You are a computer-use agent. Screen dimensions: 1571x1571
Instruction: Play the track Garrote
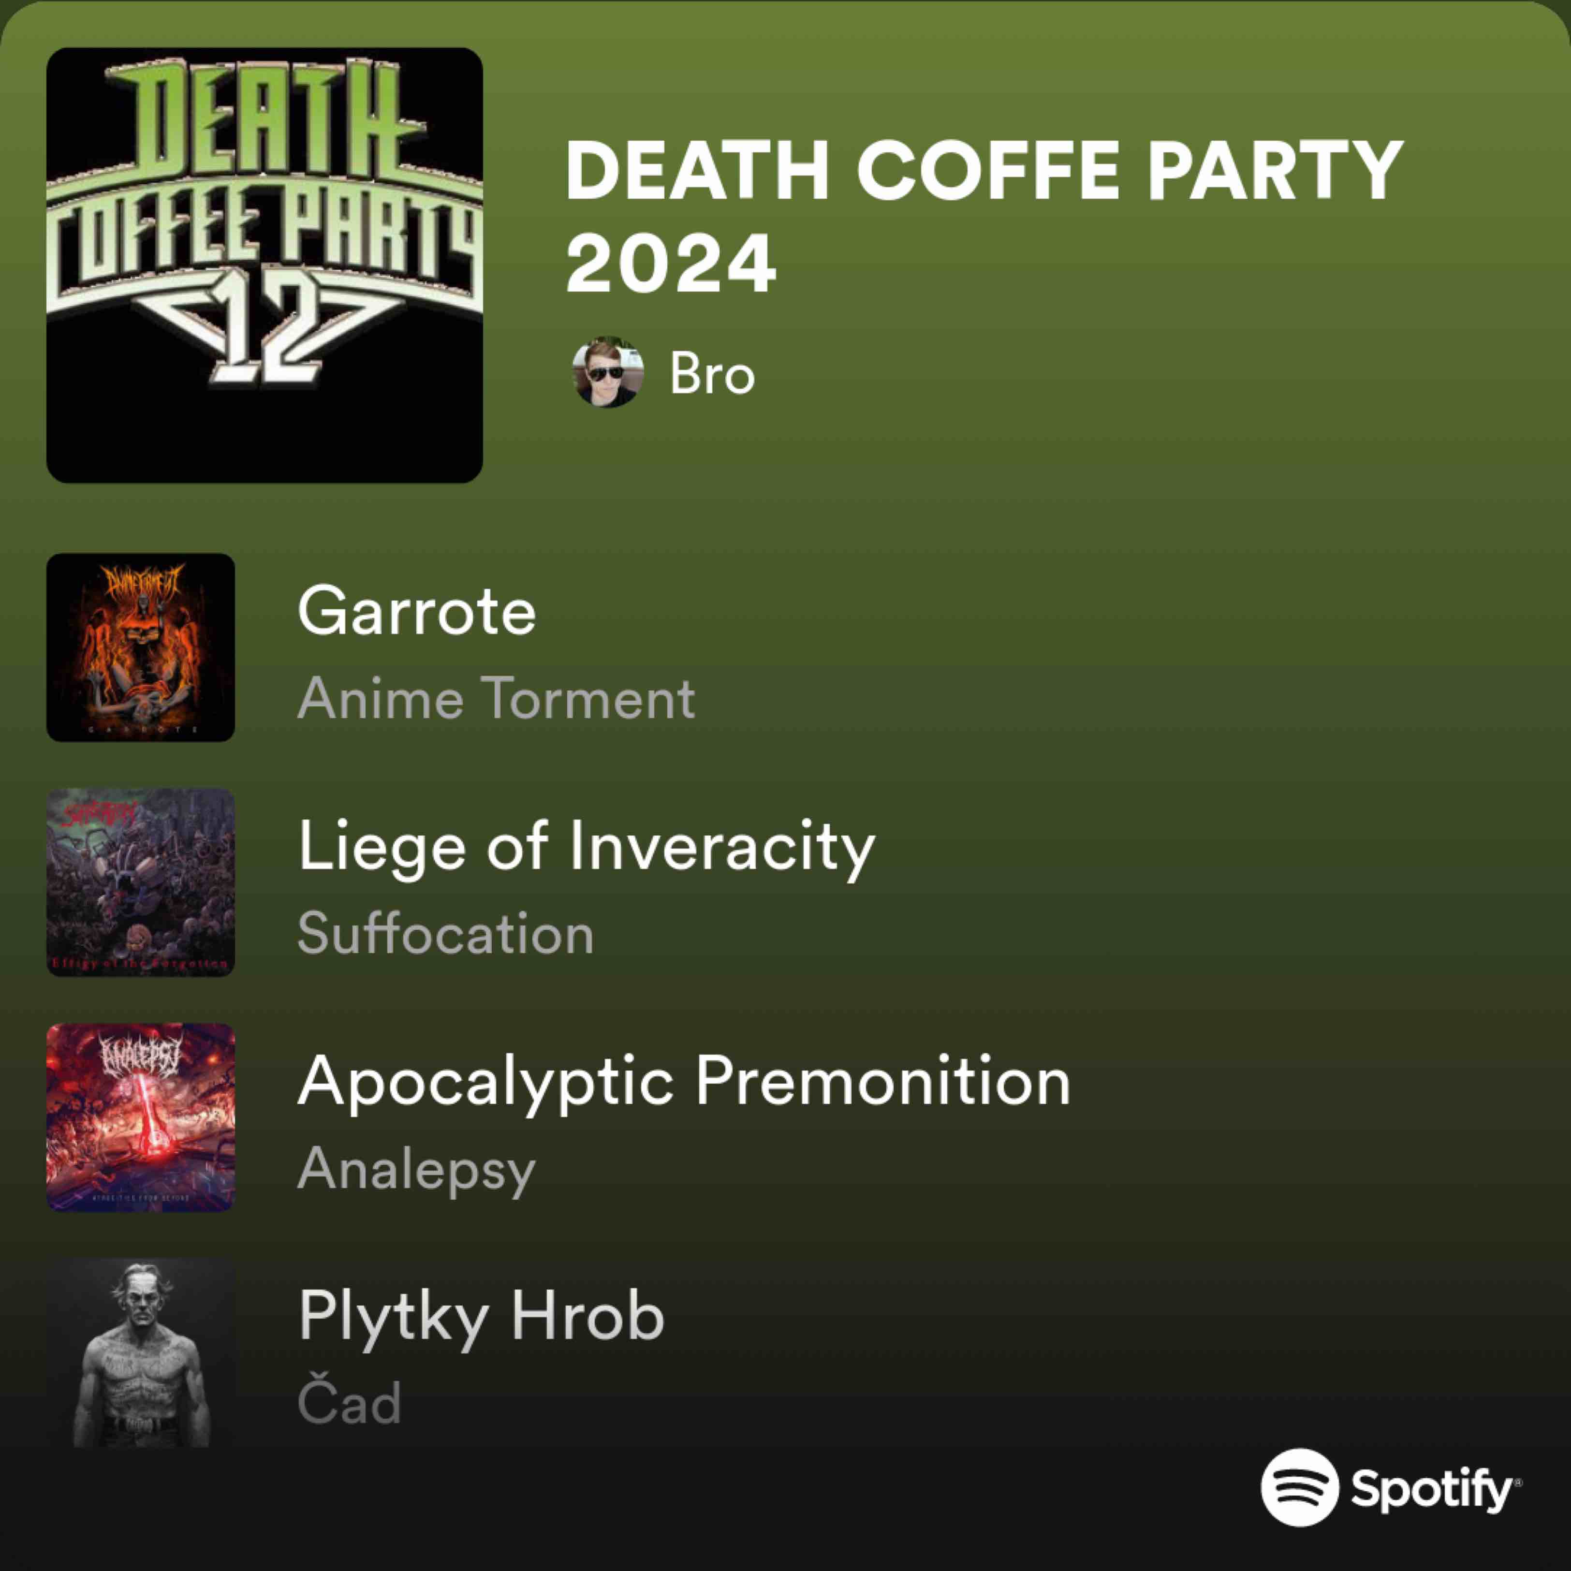click(416, 610)
